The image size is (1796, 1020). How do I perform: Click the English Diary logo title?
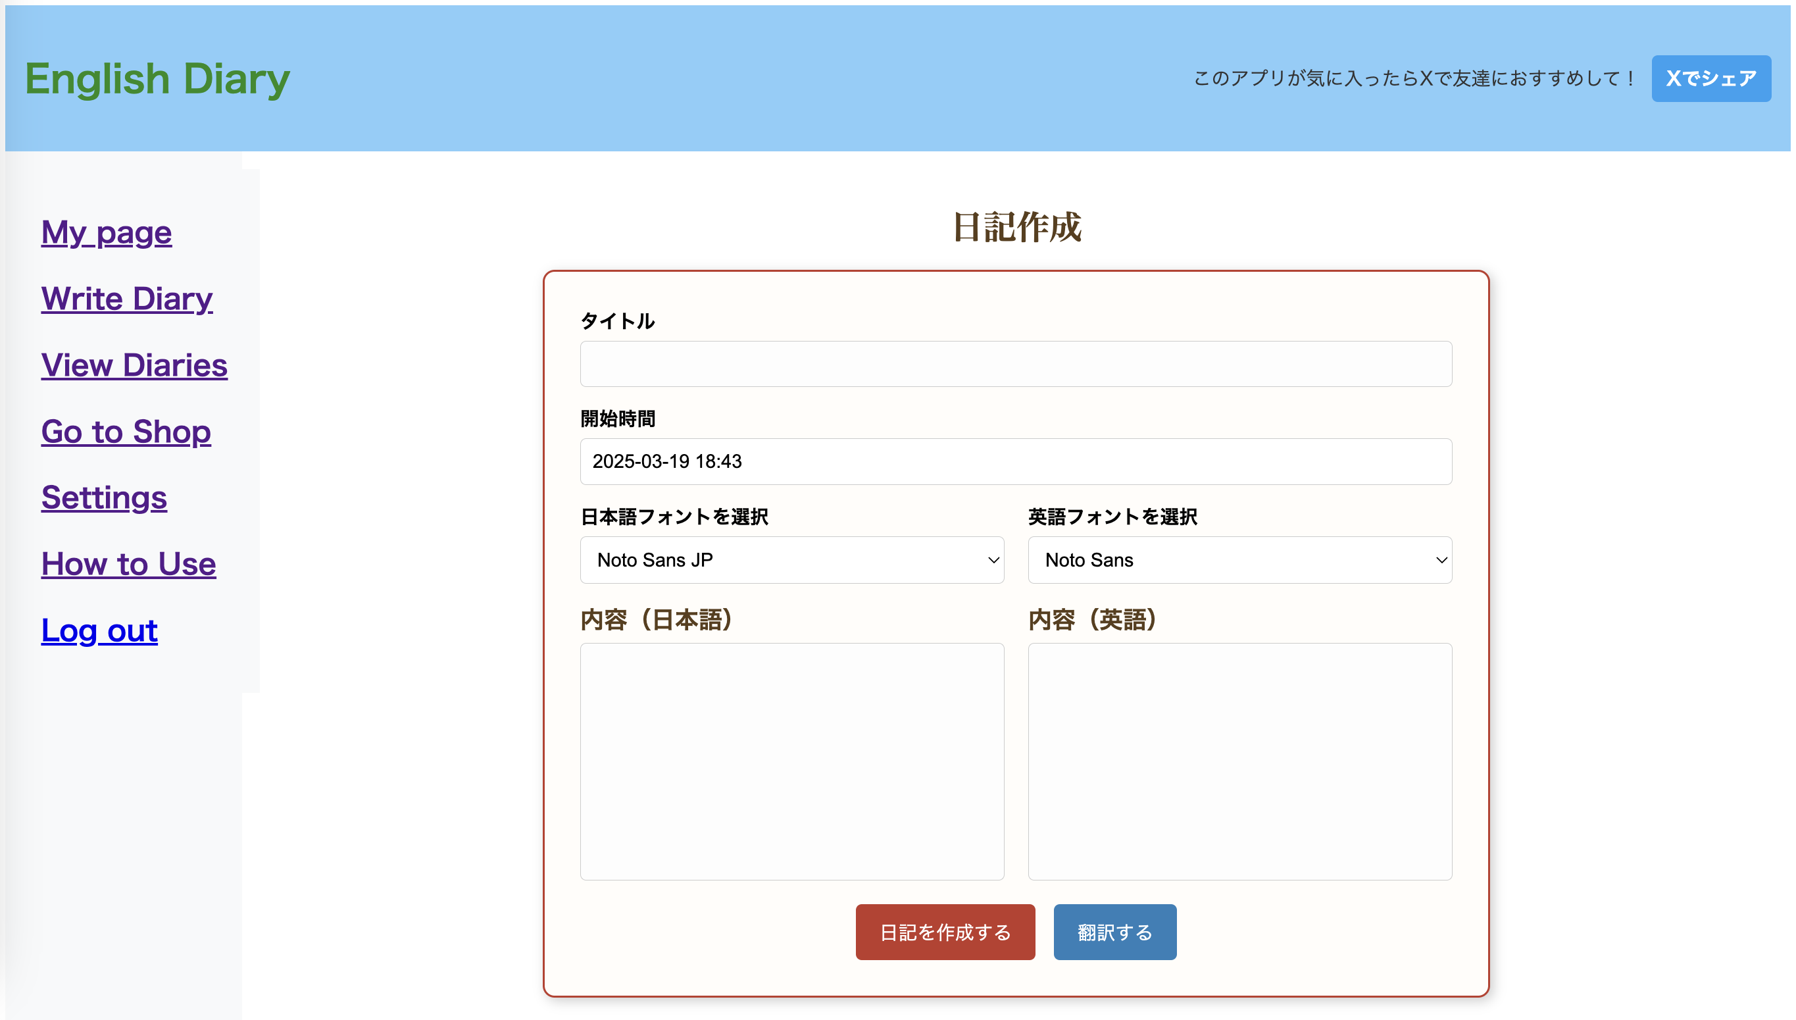(157, 78)
